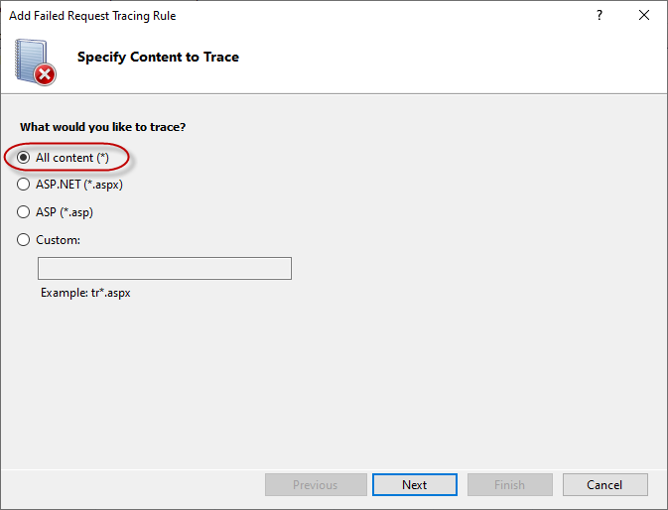668x510 pixels.
Task: Click the disabled Previous button
Action: 315,485
